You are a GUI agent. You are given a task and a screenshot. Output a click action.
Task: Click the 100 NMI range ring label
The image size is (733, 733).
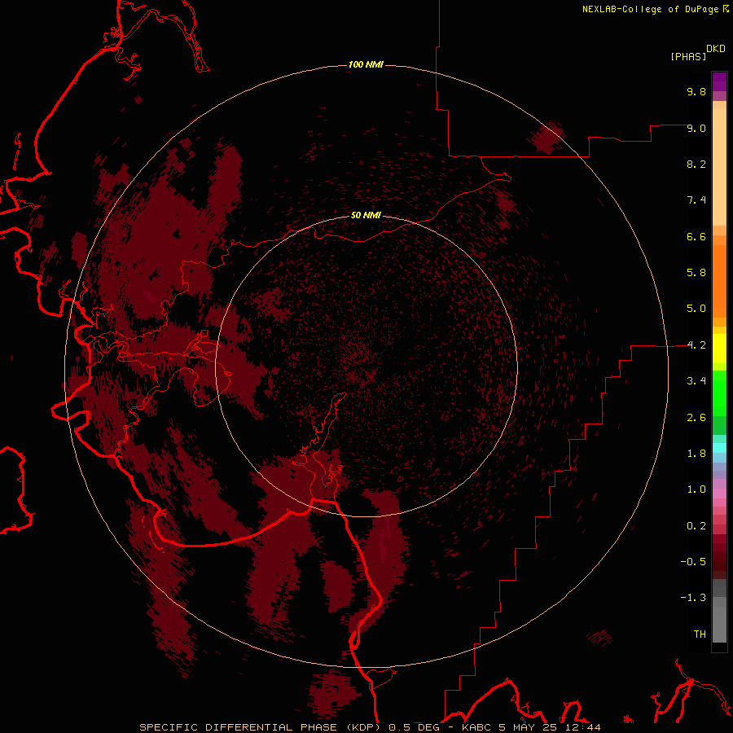tap(366, 64)
